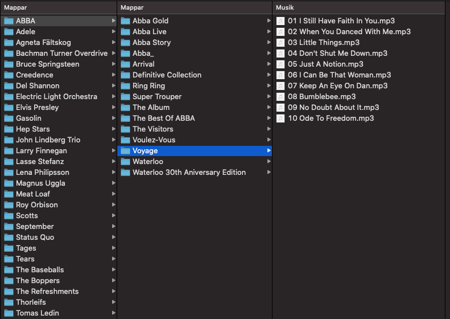This screenshot has width=450, height=319.
Task: Select the Larry Finnegan folder
Action: 59,150
